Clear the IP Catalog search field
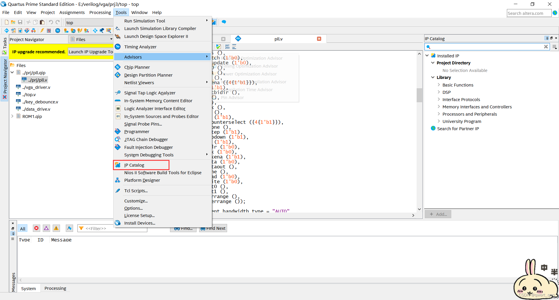Screen dimensions: 559x300 546,47
